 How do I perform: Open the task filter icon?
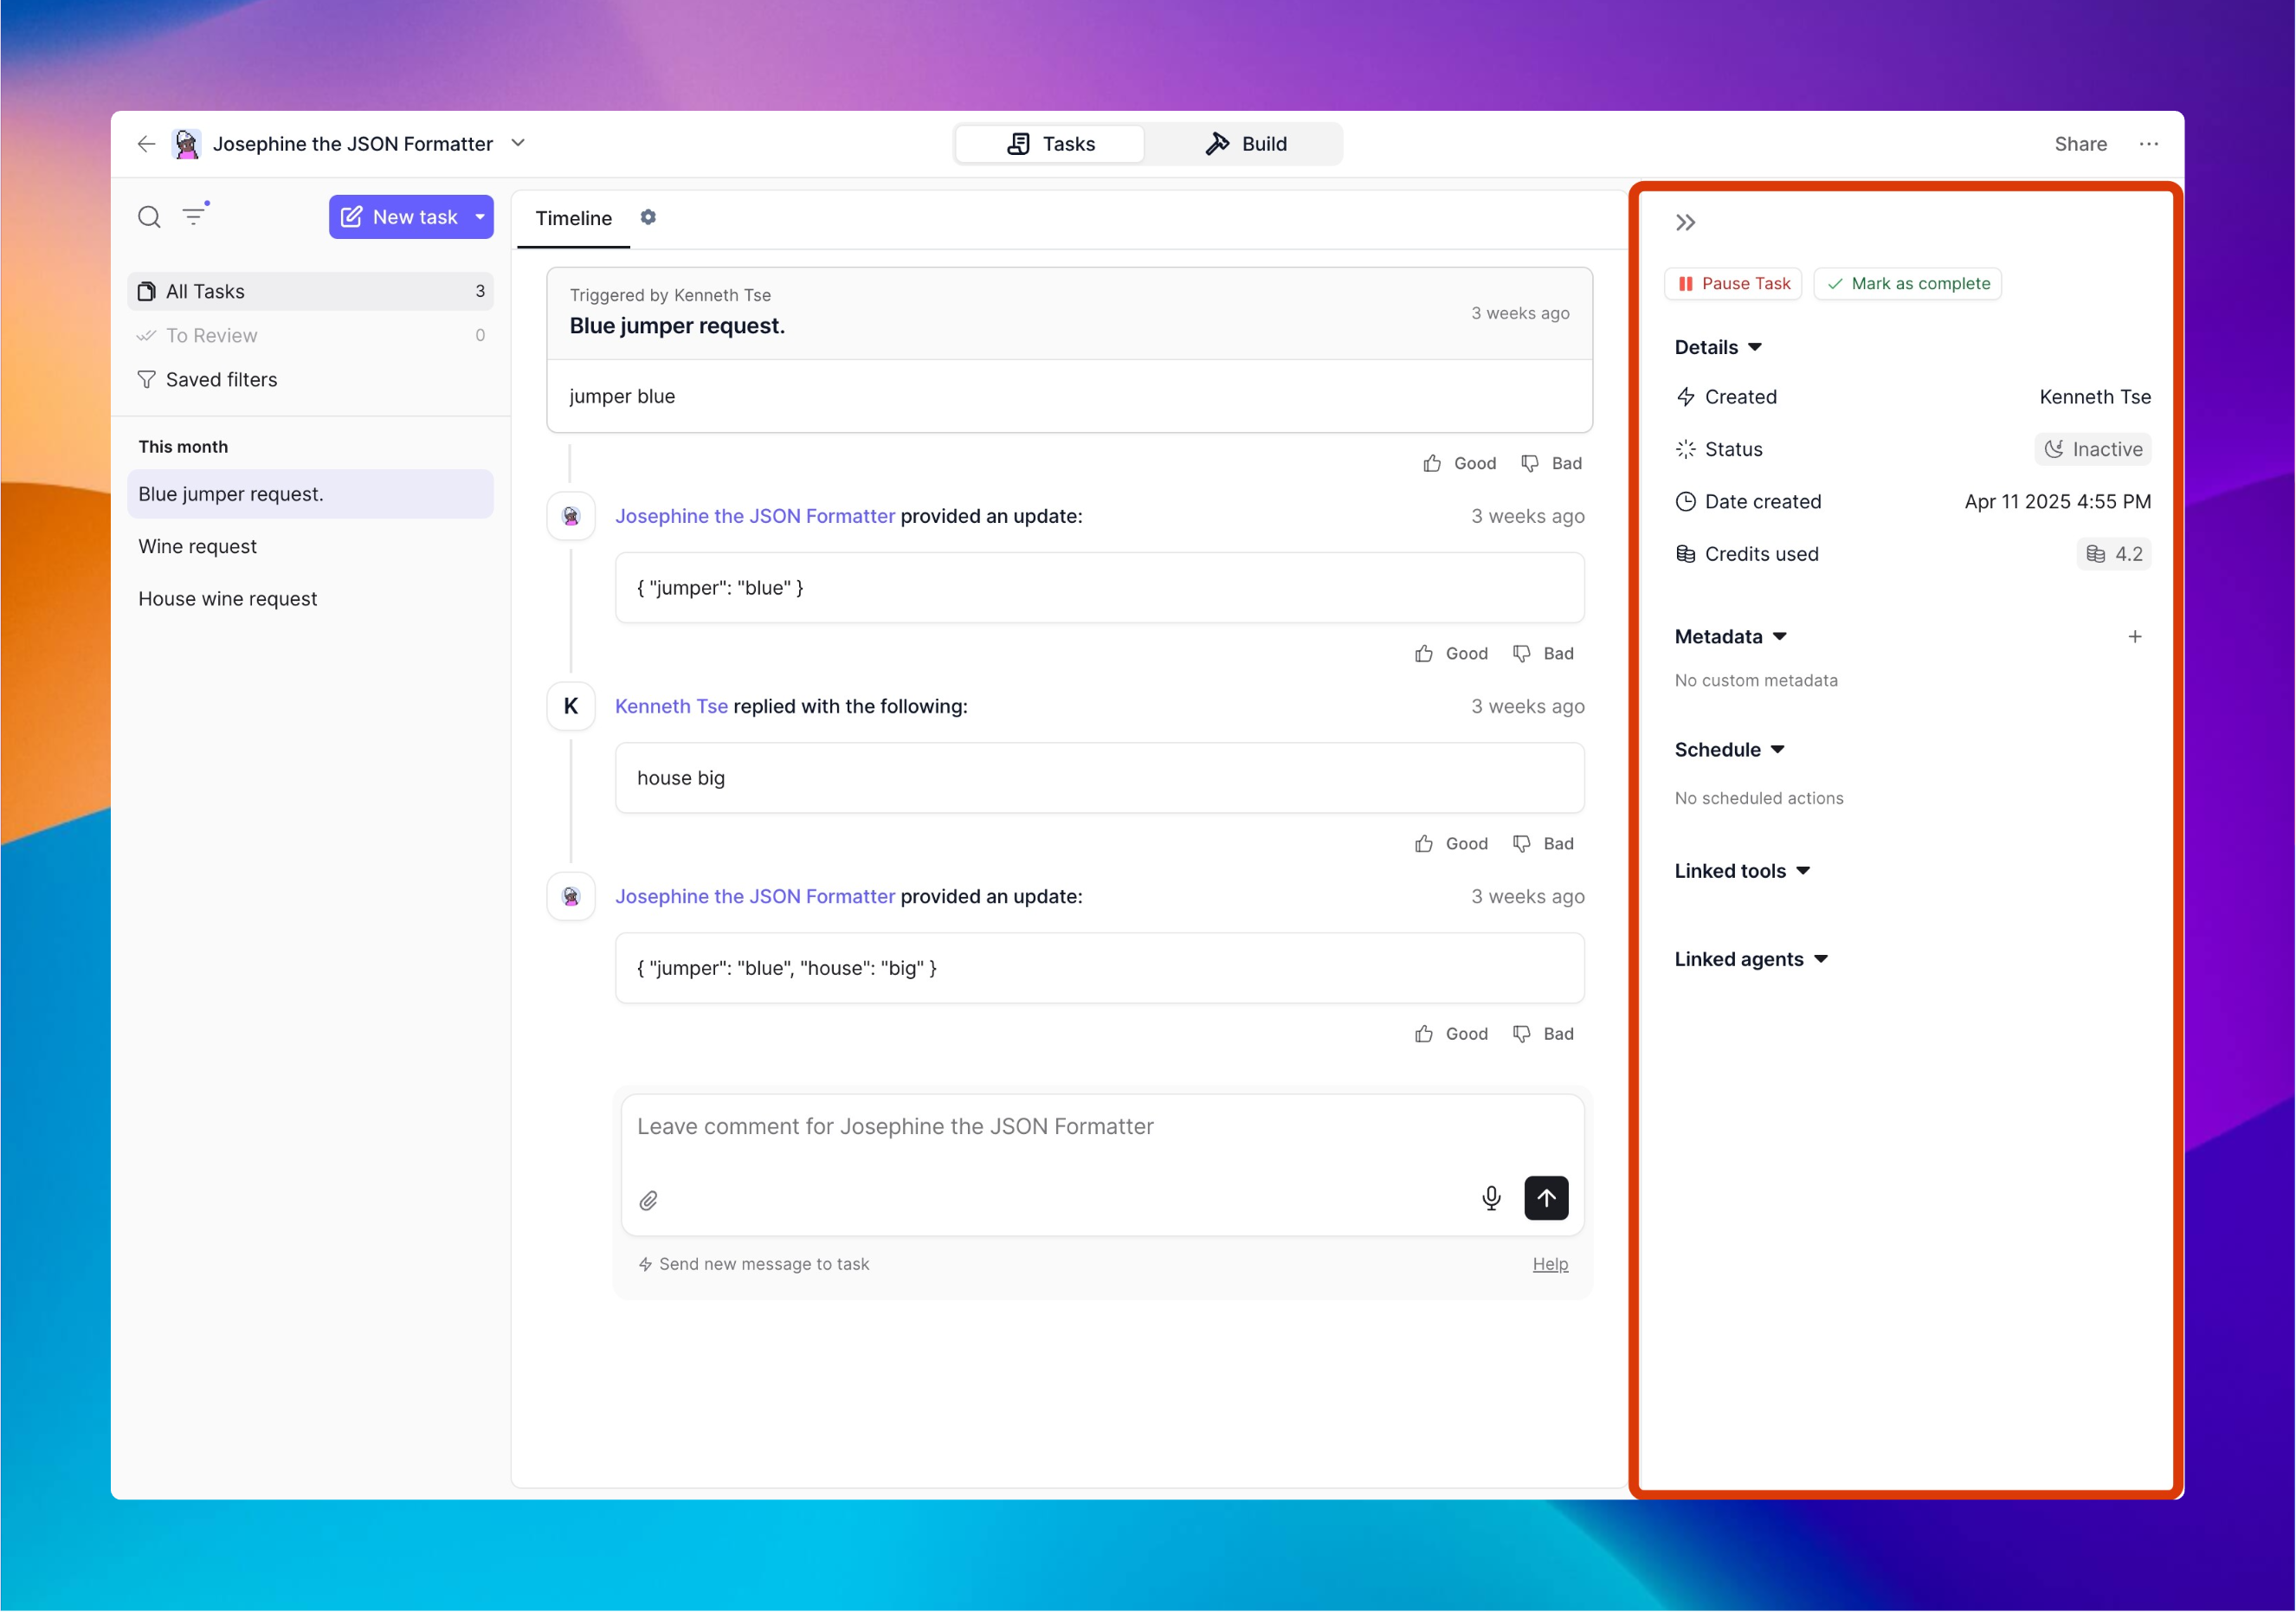click(195, 216)
